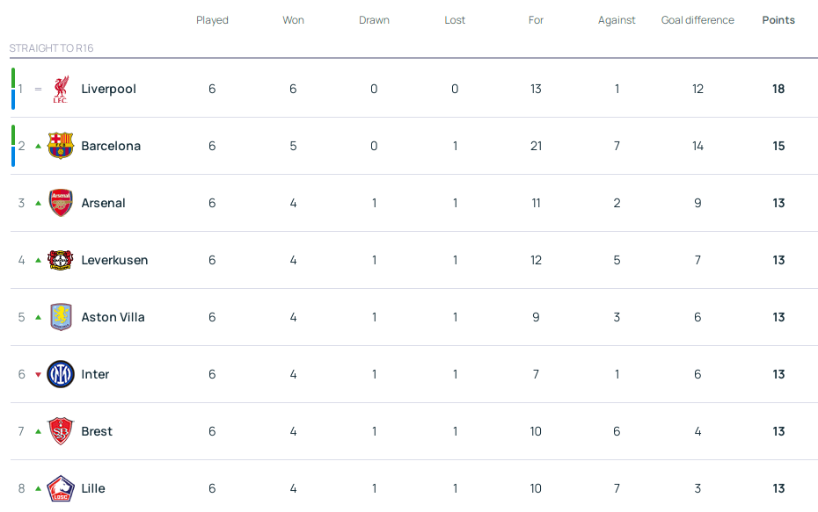Viewport: 818px width, 512px height.
Task: Open the Aston Villa team link
Action: click(113, 317)
